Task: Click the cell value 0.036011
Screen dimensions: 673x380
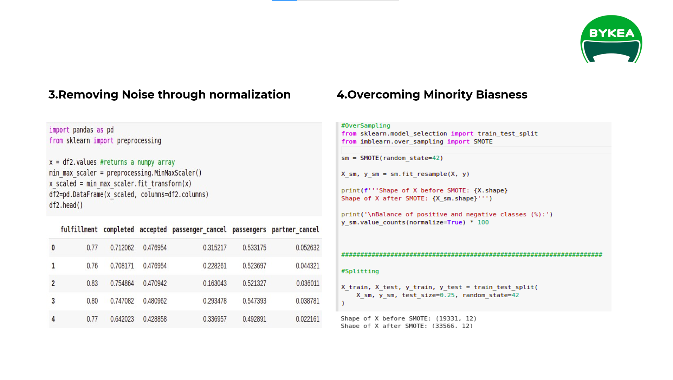Action: click(x=308, y=283)
